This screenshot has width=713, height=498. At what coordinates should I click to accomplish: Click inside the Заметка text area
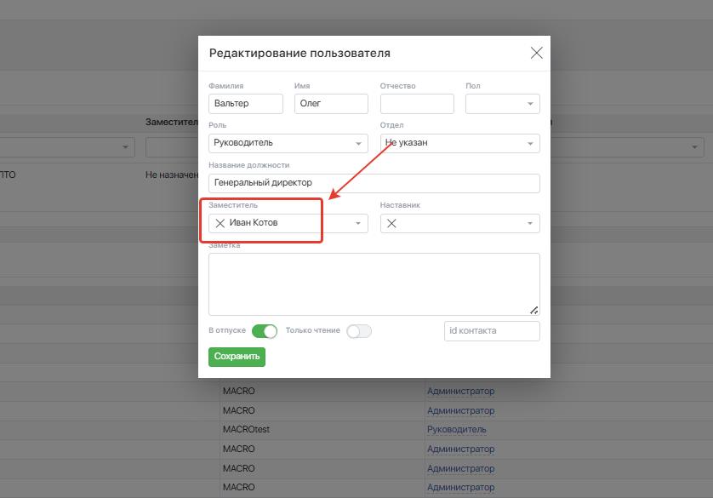coord(374,283)
